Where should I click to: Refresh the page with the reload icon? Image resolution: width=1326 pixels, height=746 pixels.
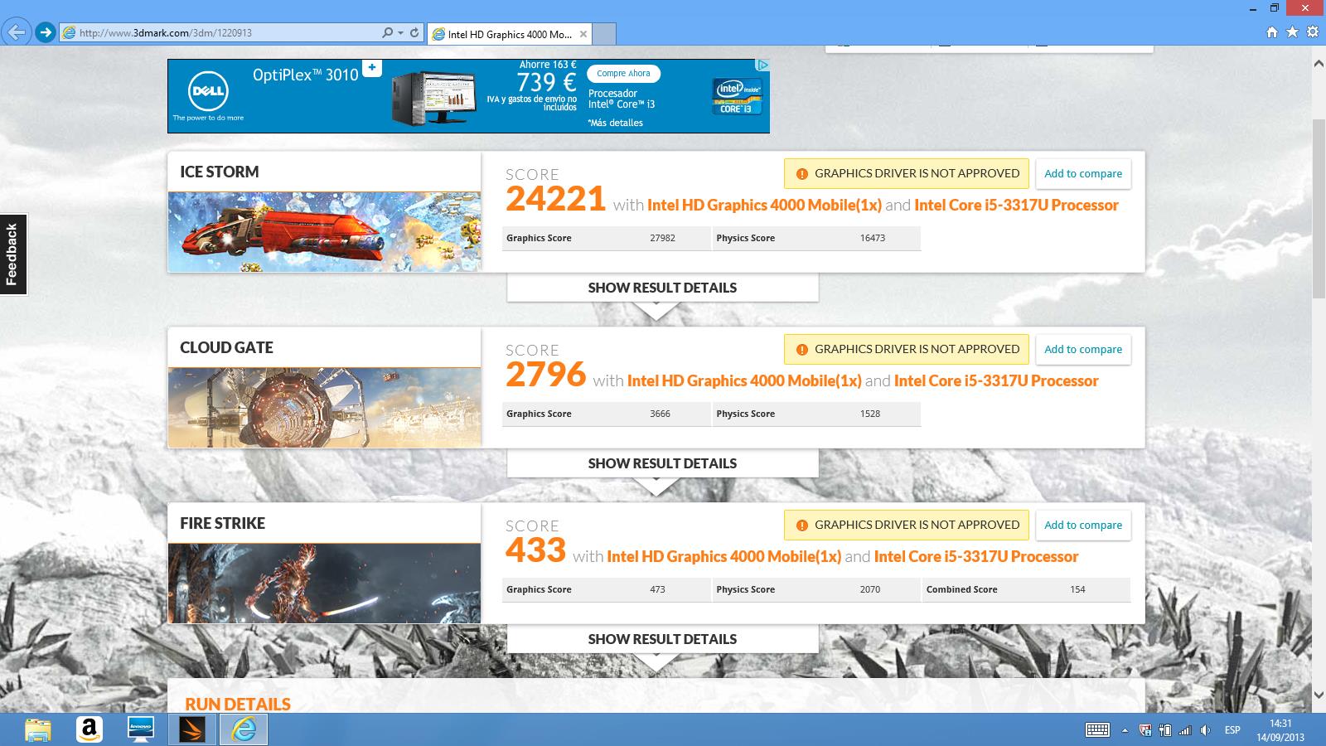(x=414, y=33)
